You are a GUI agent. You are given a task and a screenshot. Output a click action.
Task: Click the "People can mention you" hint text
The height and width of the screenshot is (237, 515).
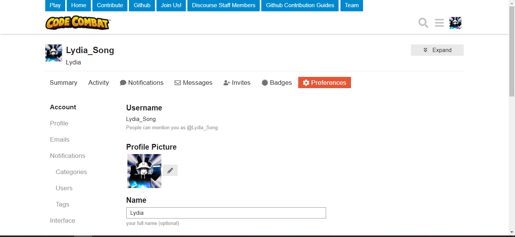[172, 128]
